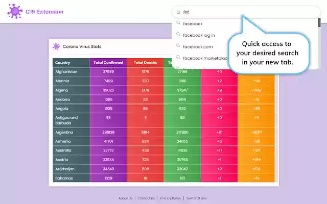Click the C19 Extension title text
This screenshot has height=204, width=327.
click(x=44, y=12)
